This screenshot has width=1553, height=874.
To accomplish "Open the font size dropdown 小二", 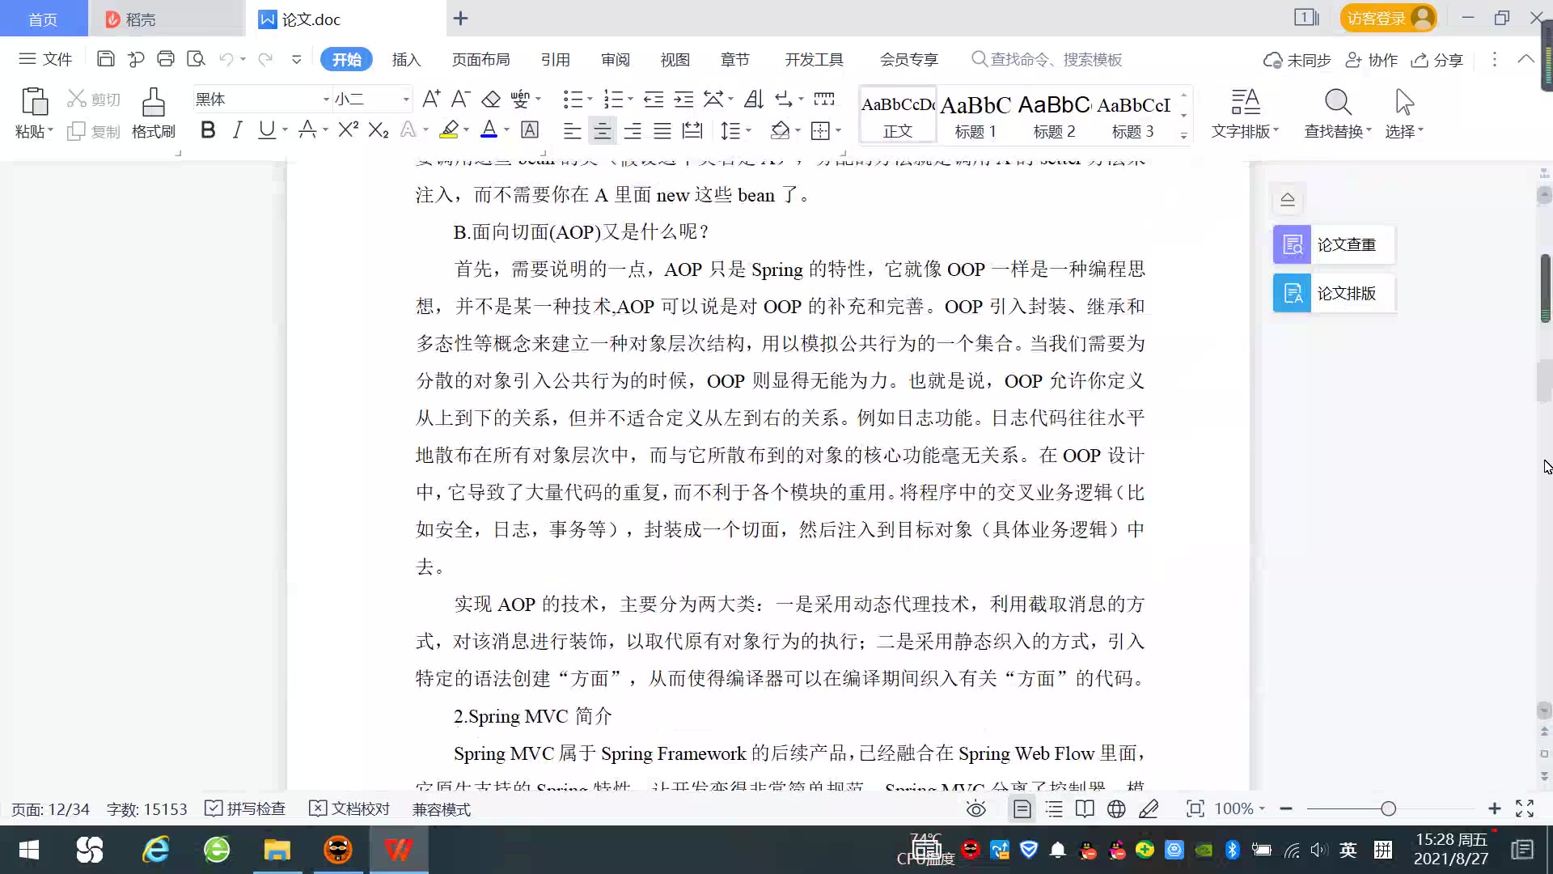I will pyautogui.click(x=406, y=100).
